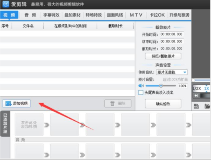Click the 原片音量 slider handle
The image size is (211, 160).
(161, 86)
